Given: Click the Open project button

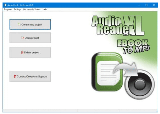Looking at the screenshot, I should tap(30, 38).
